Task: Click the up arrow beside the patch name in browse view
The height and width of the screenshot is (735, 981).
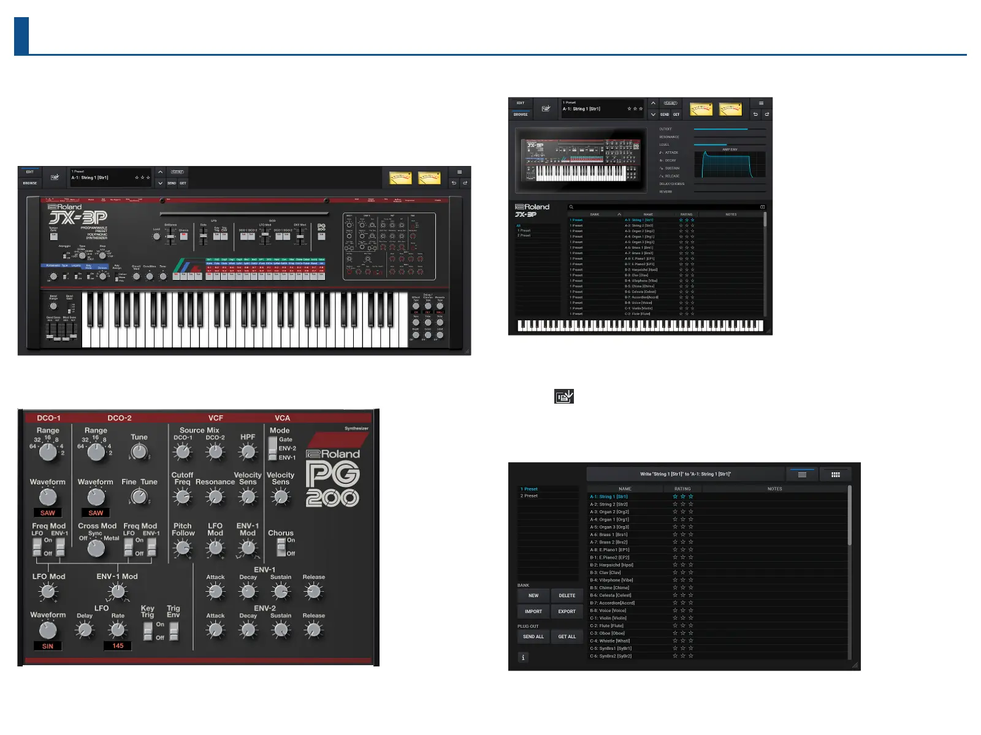Action: (x=653, y=104)
